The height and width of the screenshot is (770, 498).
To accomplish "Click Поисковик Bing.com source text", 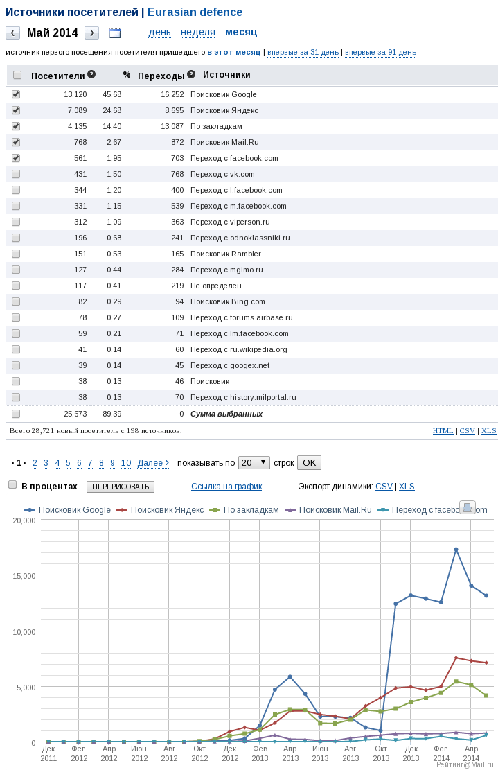I will 228,301.
